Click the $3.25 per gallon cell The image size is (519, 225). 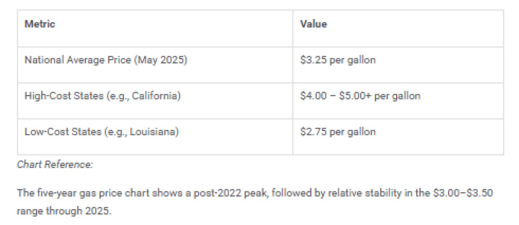pyautogui.click(x=338, y=60)
